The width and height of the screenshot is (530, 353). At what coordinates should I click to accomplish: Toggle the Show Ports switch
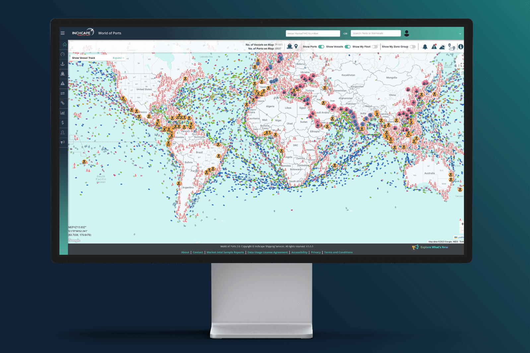click(x=321, y=47)
